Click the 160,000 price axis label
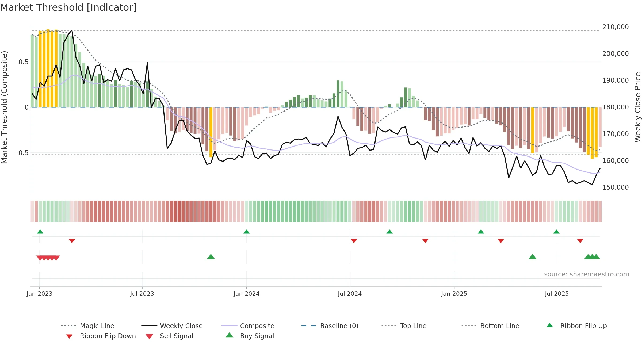The height and width of the screenshot is (361, 642). tap(616, 161)
